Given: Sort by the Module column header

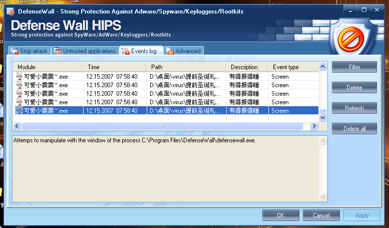Looking at the screenshot, I should (48, 67).
